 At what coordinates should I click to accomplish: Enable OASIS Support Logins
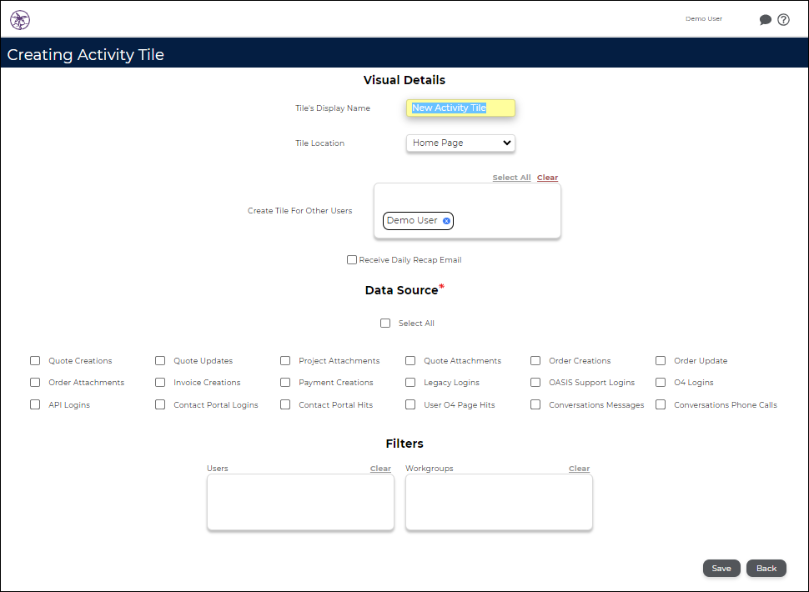(535, 382)
